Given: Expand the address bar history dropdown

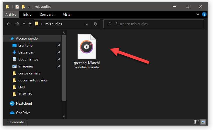Looking at the screenshot, I should (87, 24).
